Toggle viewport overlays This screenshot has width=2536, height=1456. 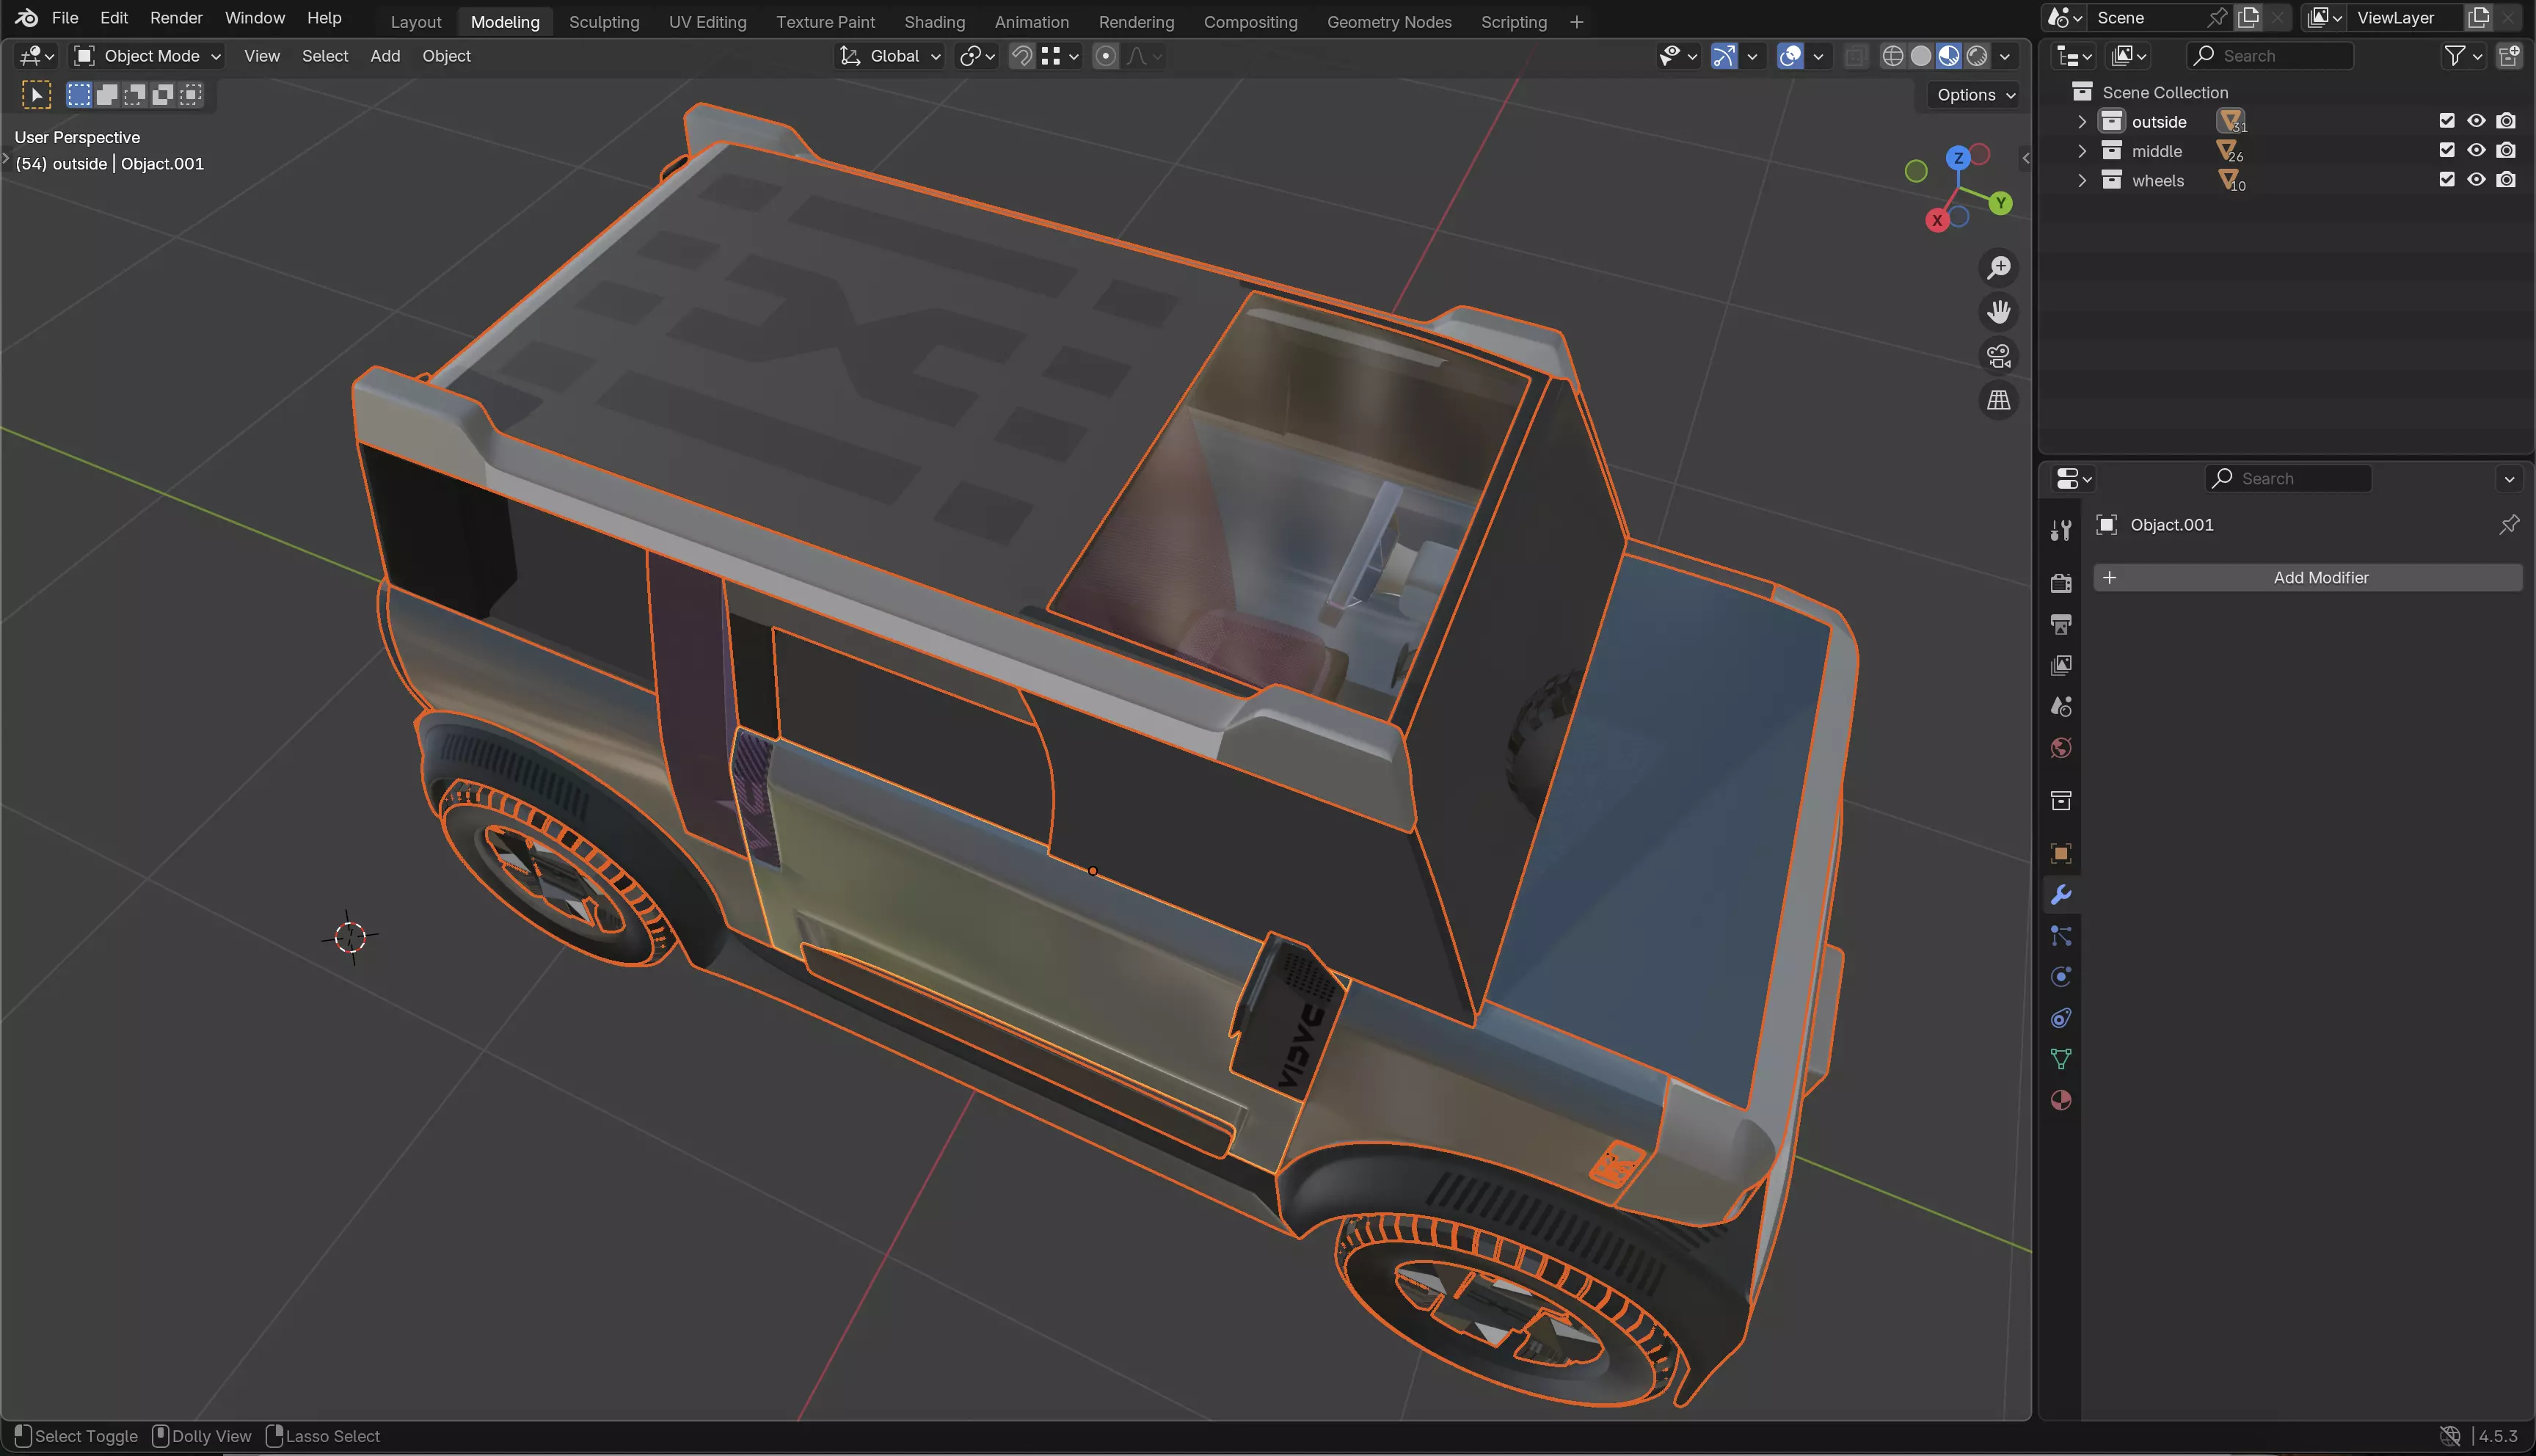1790,56
